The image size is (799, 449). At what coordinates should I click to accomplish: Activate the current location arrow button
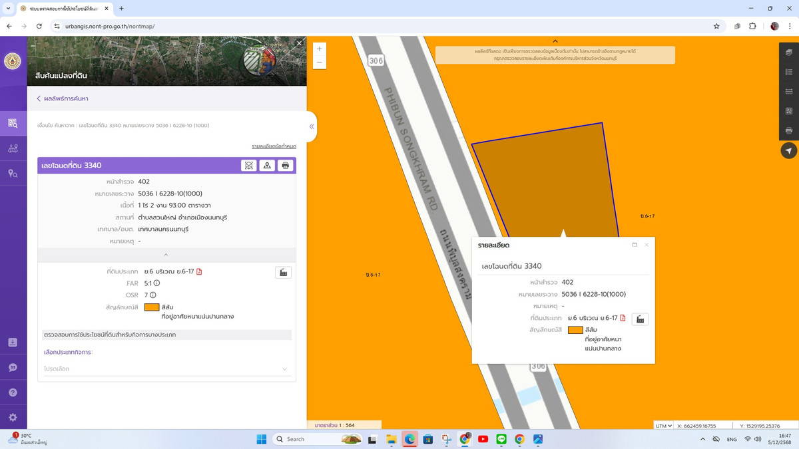[790, 150]
